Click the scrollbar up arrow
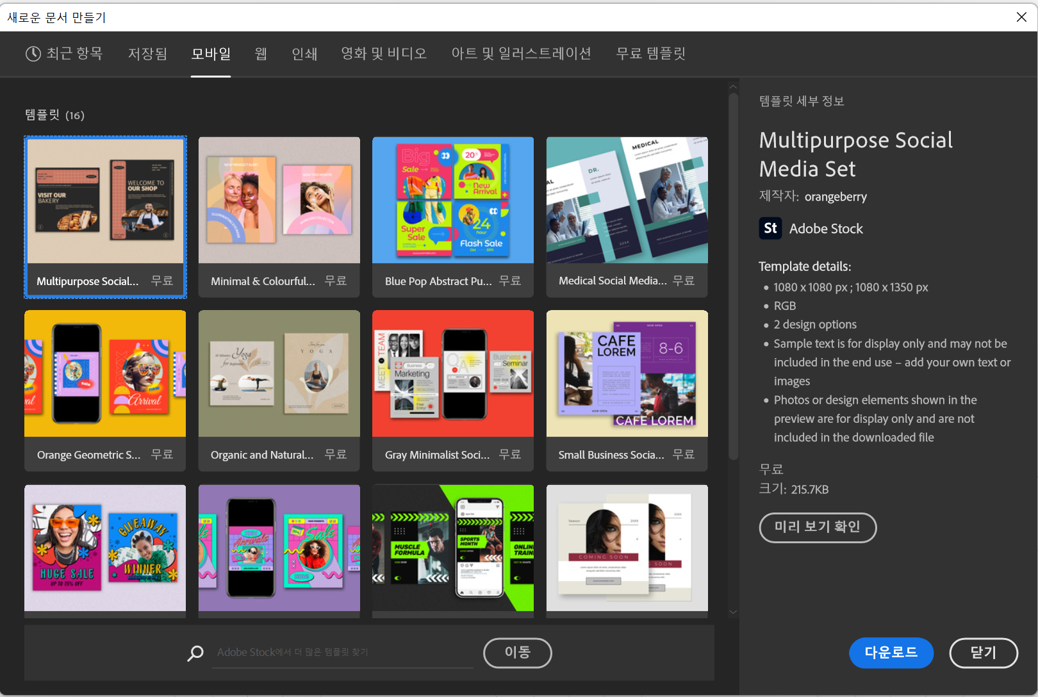The image size is (1038, 697). pyautogui.click(x=732, y=86)
